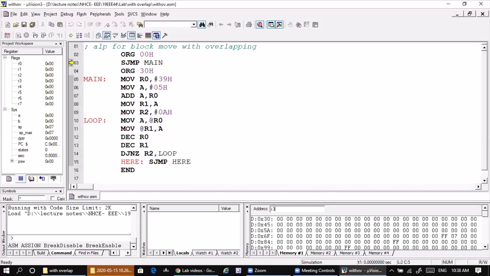This screenshot has height=276, width=490.
Task: Collapse the Project Workspace panel arrow
Action: pyautogui.click(x=56, y=44)
